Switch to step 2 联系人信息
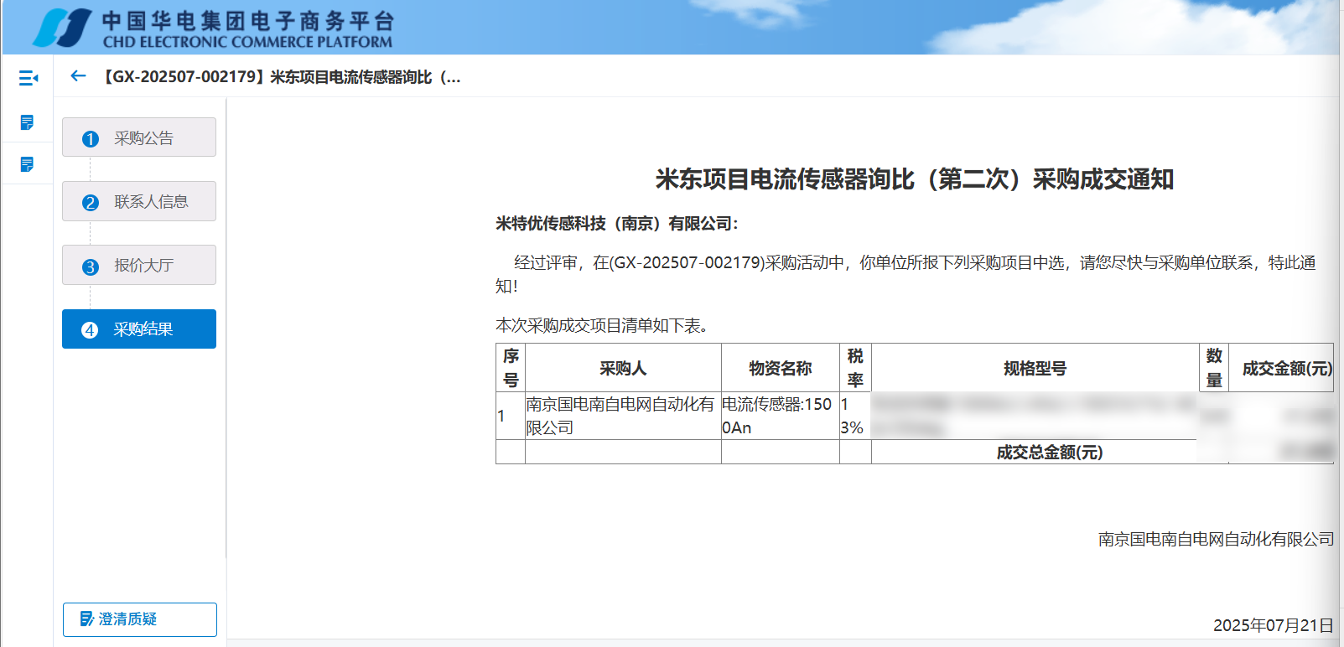Image resolution: width=1344 pixels, height=647 pixels. coord(139,201)
